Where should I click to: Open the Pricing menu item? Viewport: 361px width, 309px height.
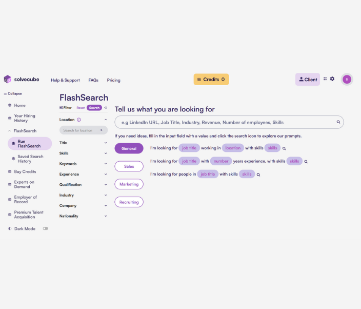113,80
